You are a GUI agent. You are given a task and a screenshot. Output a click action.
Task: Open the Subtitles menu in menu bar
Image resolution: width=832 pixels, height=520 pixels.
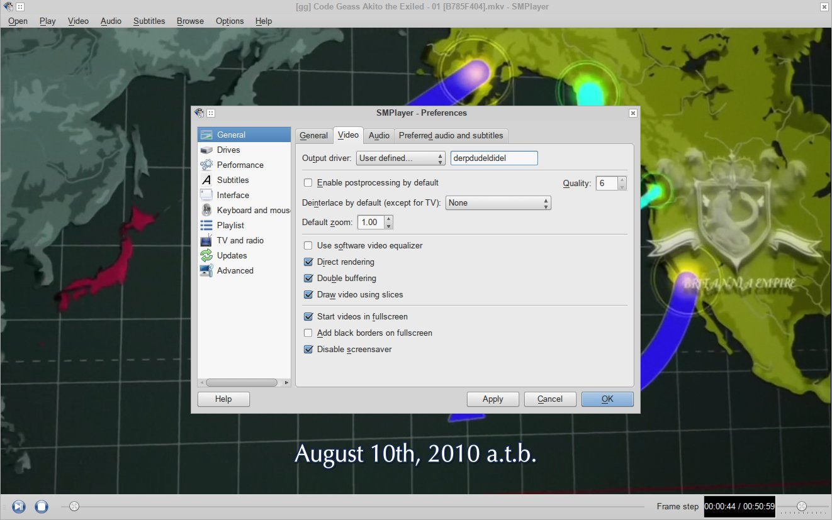pos(149,21)
